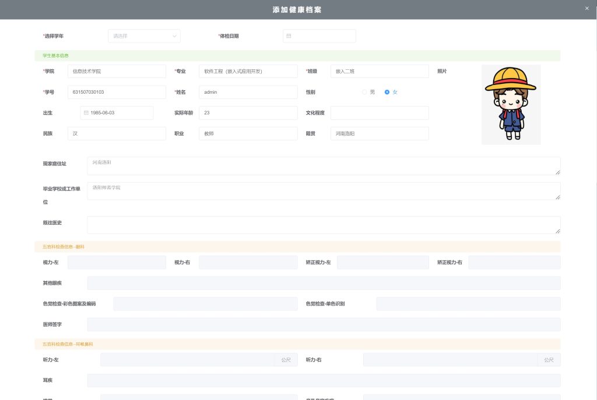Click the 姓名 field containing admin

248,92
